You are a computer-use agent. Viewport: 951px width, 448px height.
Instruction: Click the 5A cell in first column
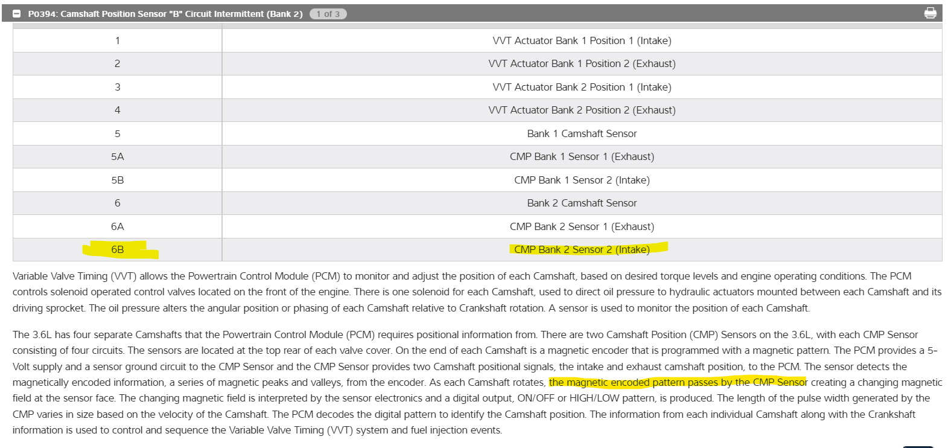pos(118,156)
